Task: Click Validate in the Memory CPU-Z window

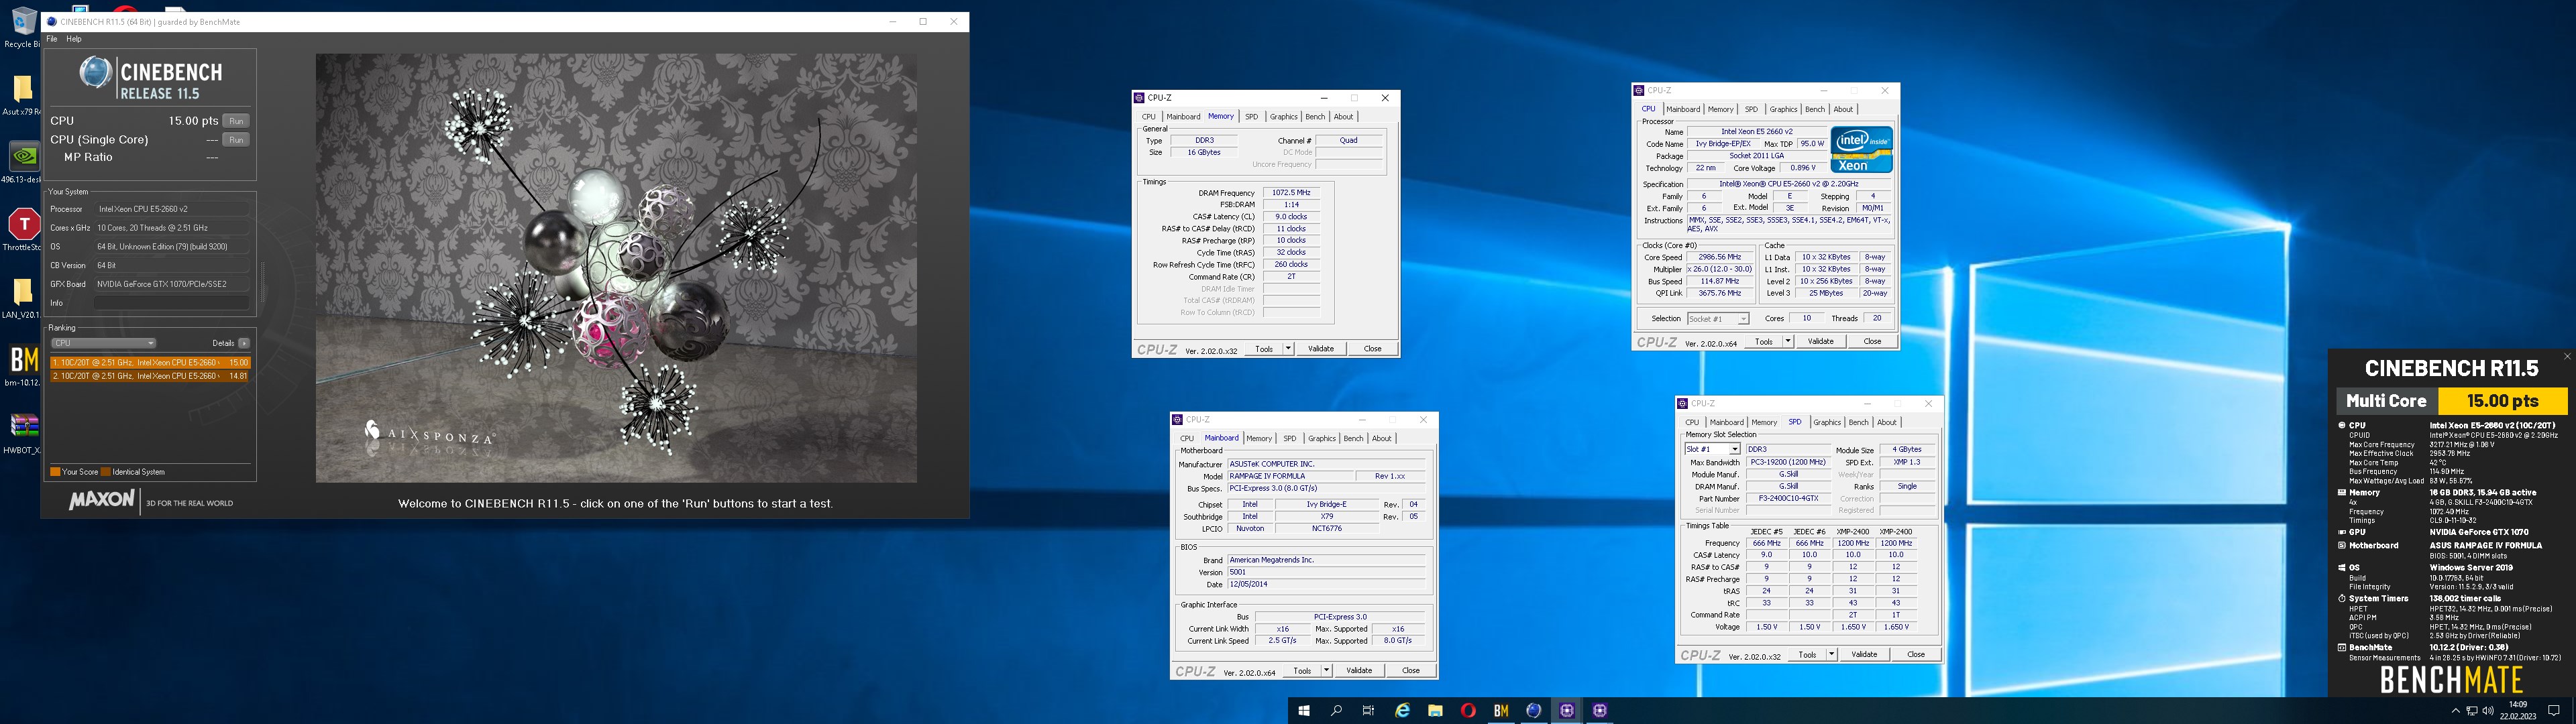Action: point(1321,349)
